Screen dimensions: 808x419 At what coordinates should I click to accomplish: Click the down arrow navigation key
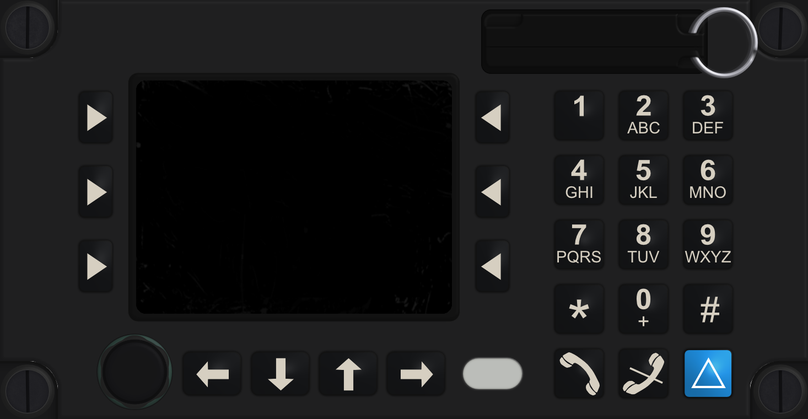281,374
